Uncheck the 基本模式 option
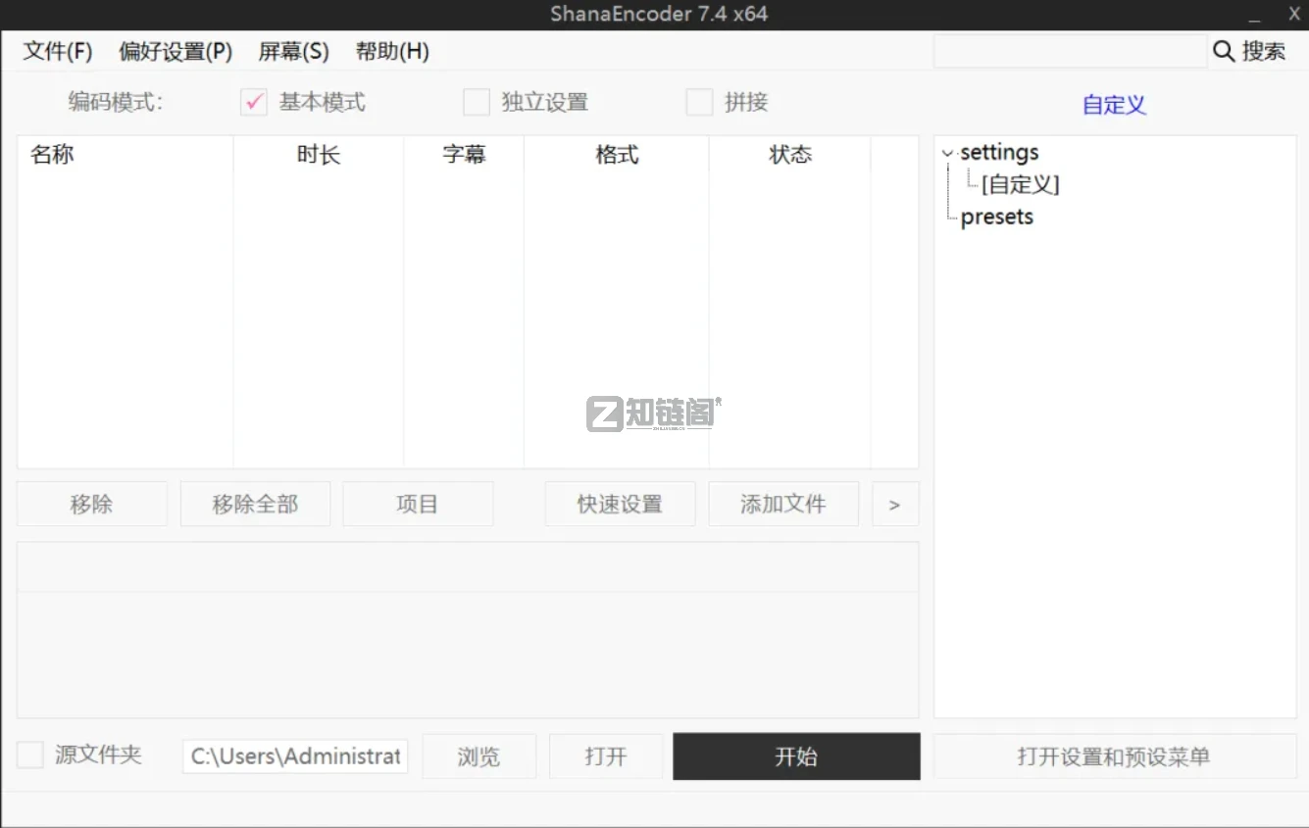Viewport: 1309px width, 828px height. [253, 102]
